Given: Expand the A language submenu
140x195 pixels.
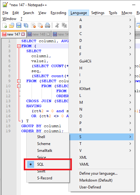Looking at the screenshot, I should [x=102, y=20].
